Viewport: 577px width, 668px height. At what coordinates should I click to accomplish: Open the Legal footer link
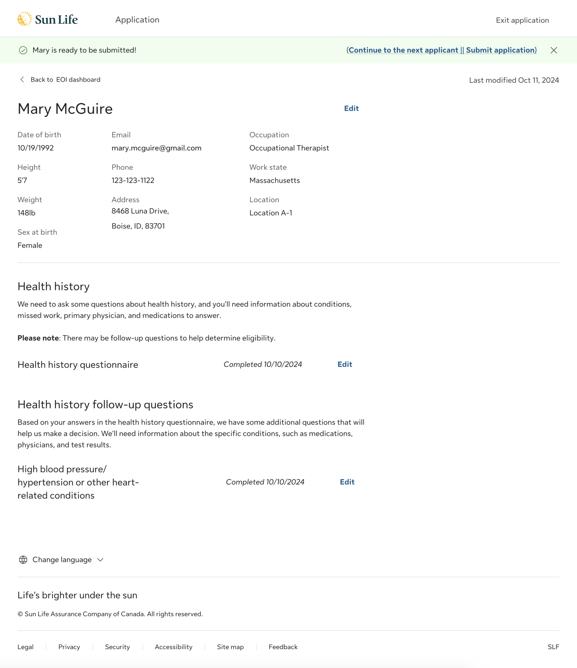tap(26, 647)
